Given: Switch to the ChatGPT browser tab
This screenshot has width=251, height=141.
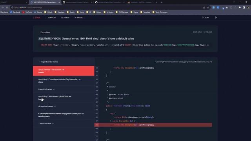Looking at the screenshot, I should 14,2.
